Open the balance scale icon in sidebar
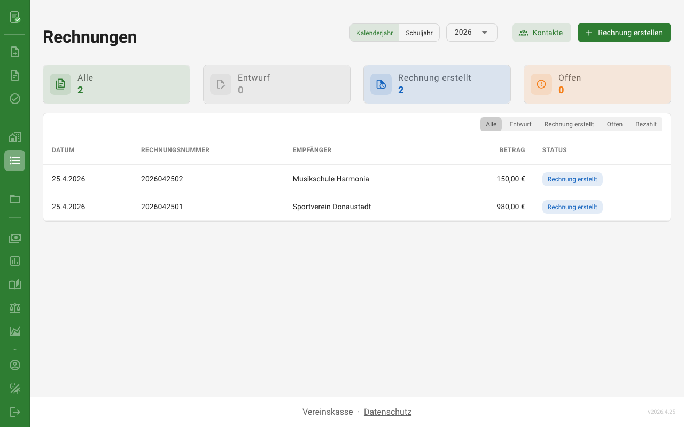 (15, 308)
